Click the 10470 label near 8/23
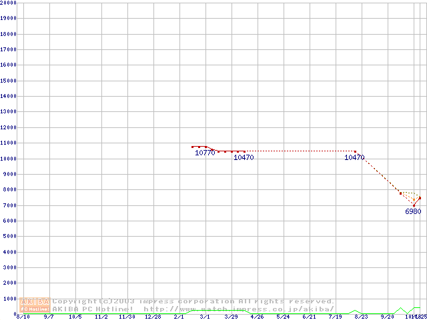 pos(354,158)
